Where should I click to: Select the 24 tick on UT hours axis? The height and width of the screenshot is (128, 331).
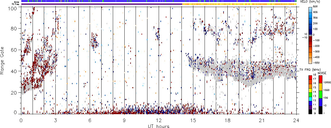[x=296, y=120]
